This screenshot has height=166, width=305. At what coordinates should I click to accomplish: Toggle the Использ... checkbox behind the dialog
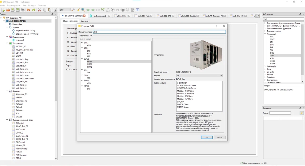click(67, 69)
